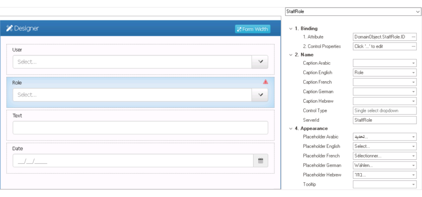Click ellipsis button for Control Properties
422x197 pixels.
[x=413, y=46]
